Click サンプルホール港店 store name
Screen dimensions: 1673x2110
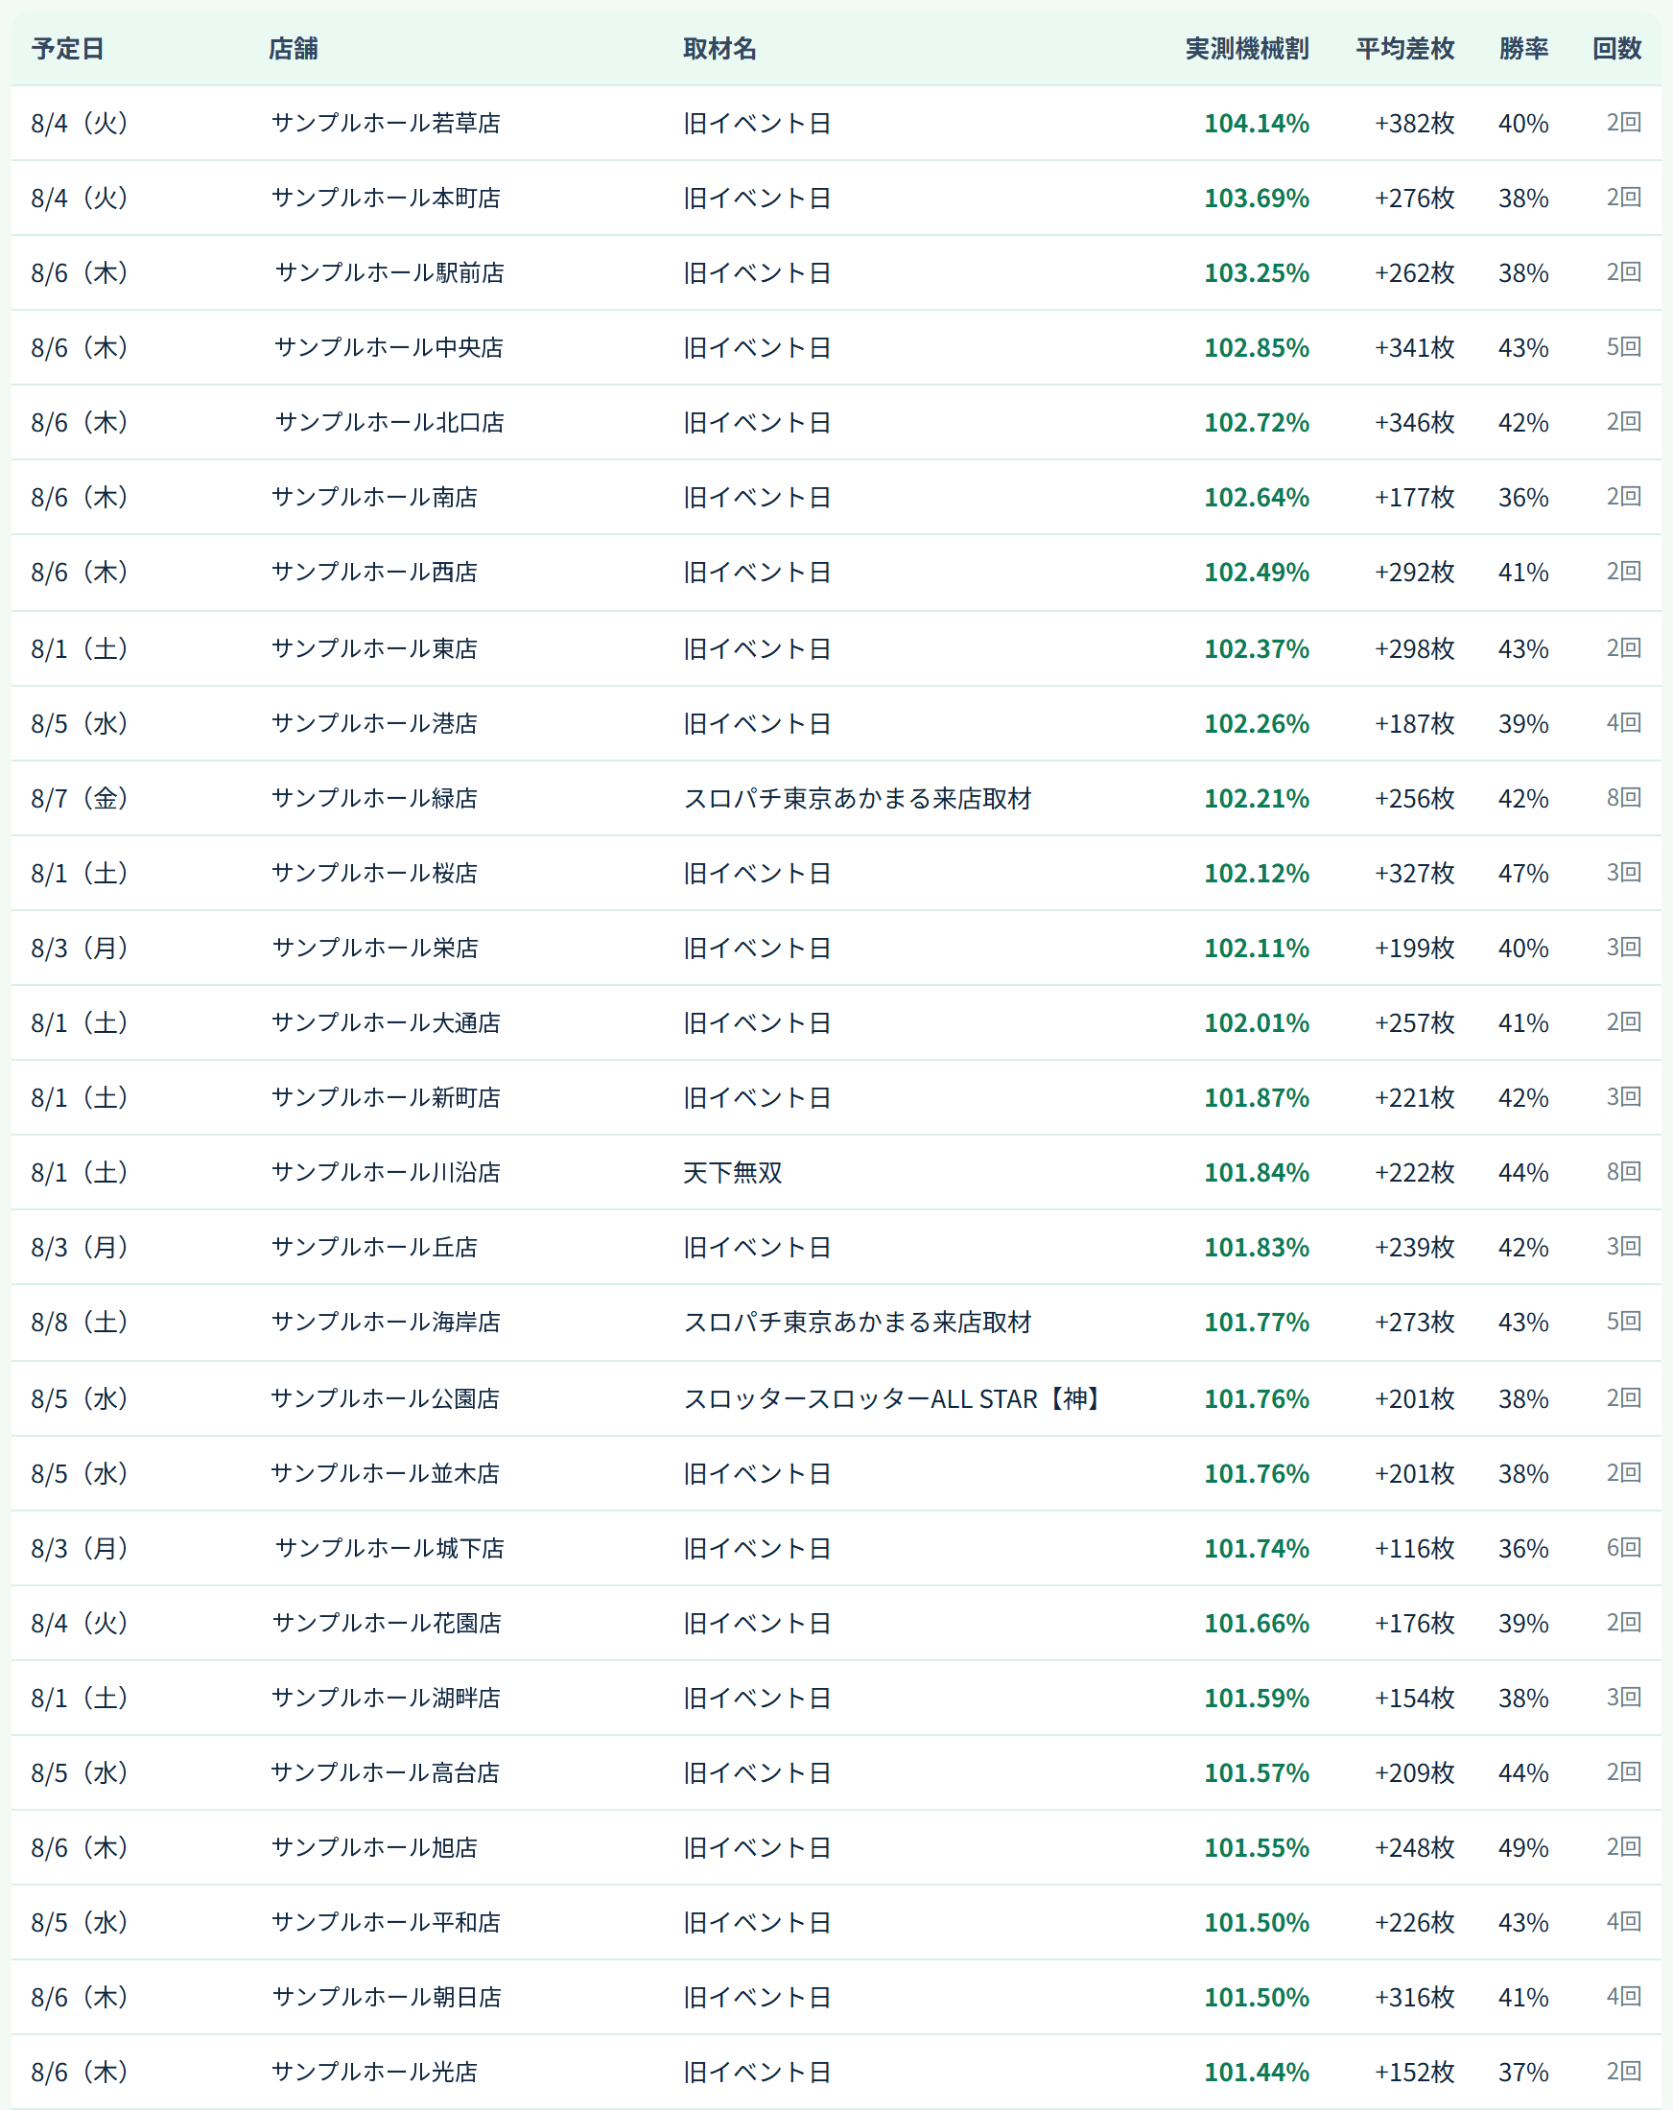[374, 724]
